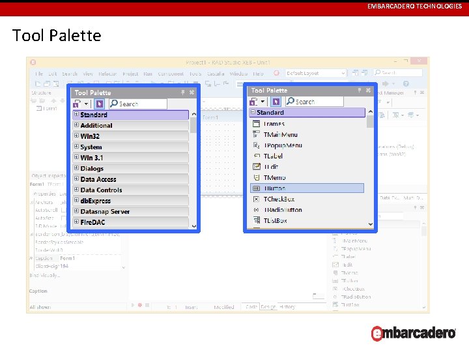The width and height of the screenshot is (469, 352).
Task: Expand the System category
Action: (76, 147)
